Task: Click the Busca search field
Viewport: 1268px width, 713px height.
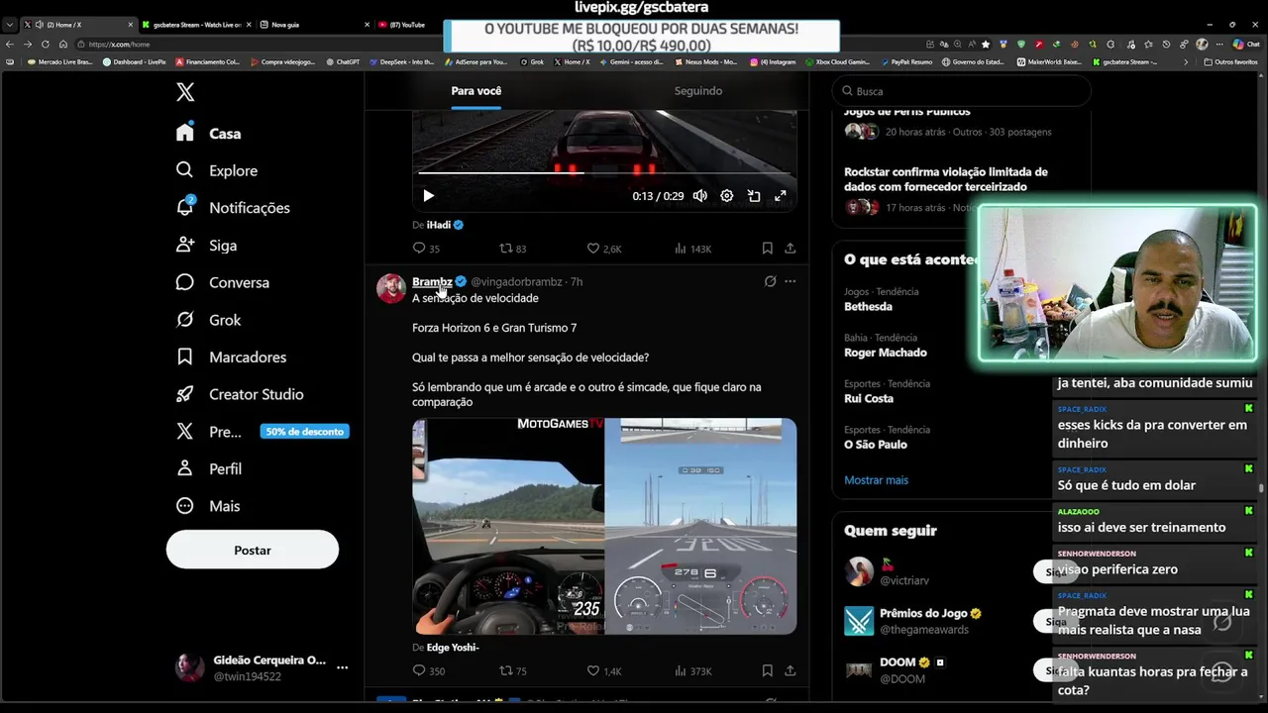Action: (961, 91)
